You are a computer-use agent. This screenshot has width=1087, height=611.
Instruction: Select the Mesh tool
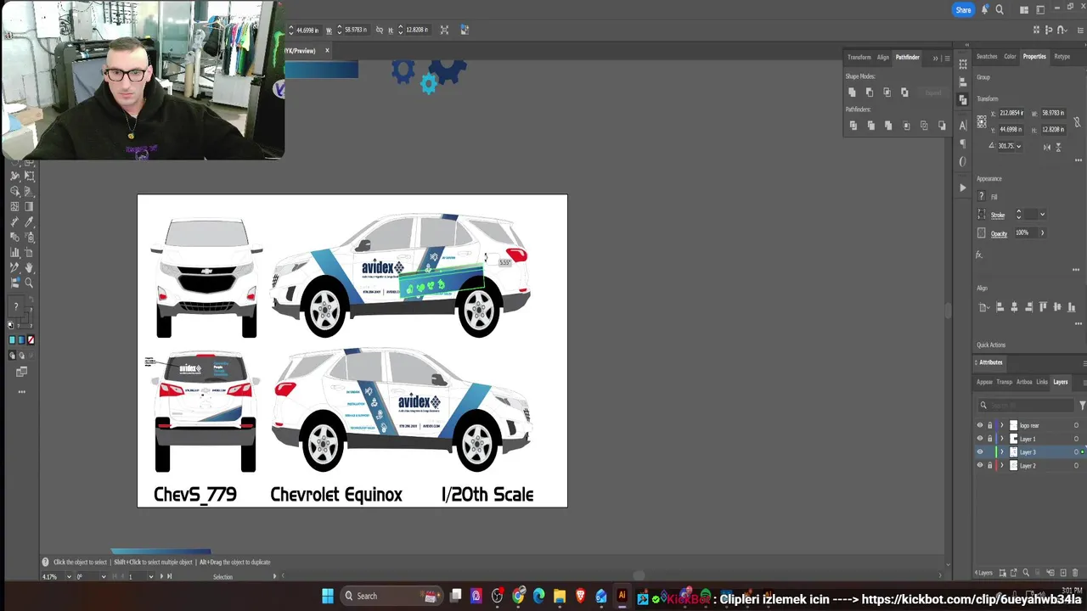pyautogui.click(x=14, y=206)
